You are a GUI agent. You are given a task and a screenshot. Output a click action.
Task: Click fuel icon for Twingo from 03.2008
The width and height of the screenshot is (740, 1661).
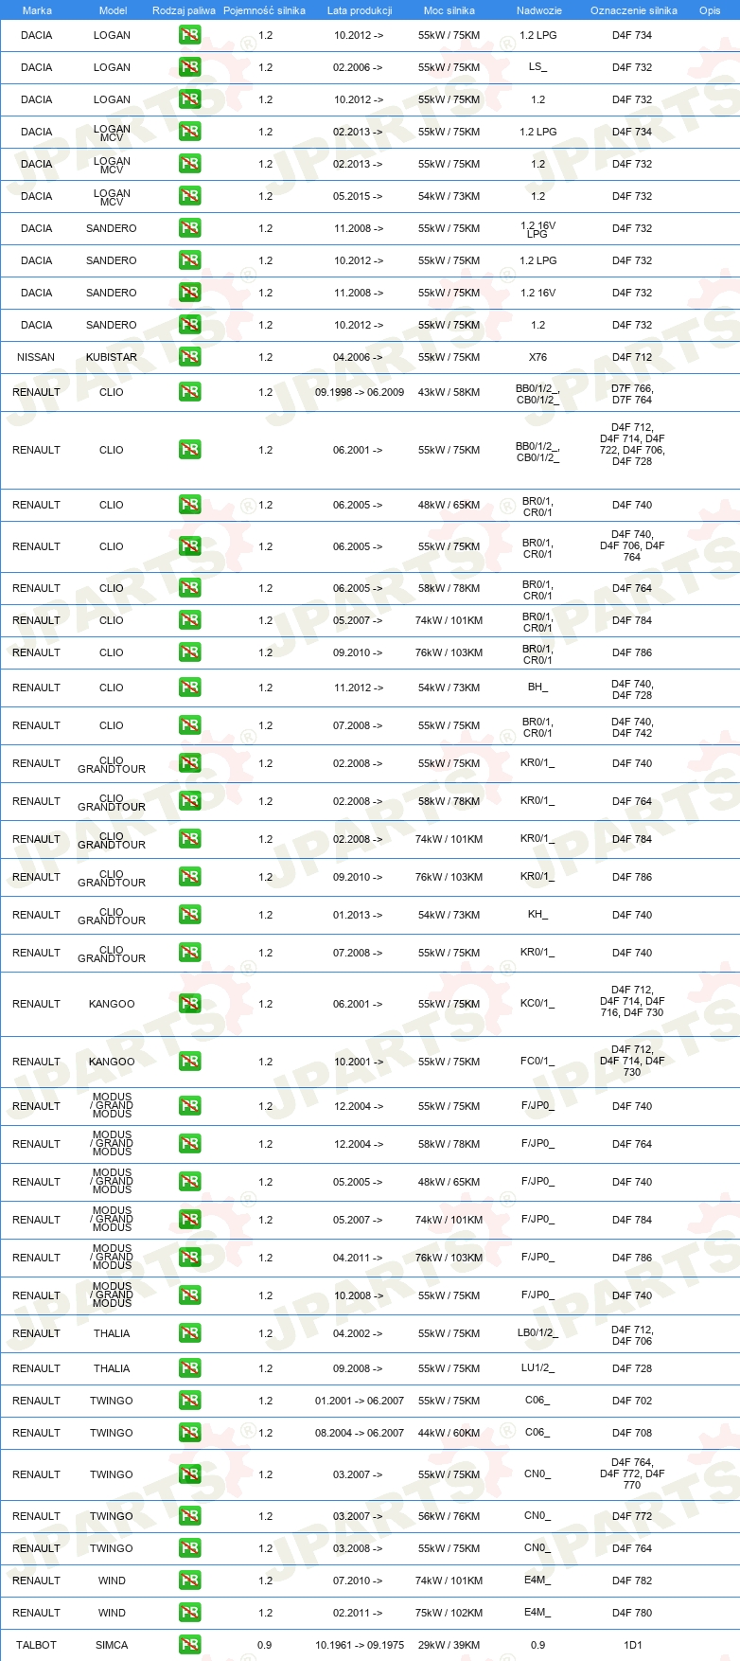click(x=190, y=1548)
